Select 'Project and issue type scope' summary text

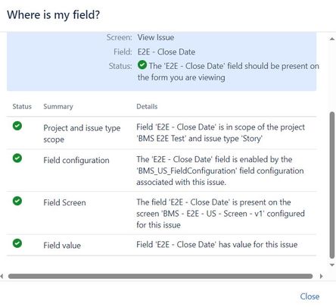(x=82, y=133)
